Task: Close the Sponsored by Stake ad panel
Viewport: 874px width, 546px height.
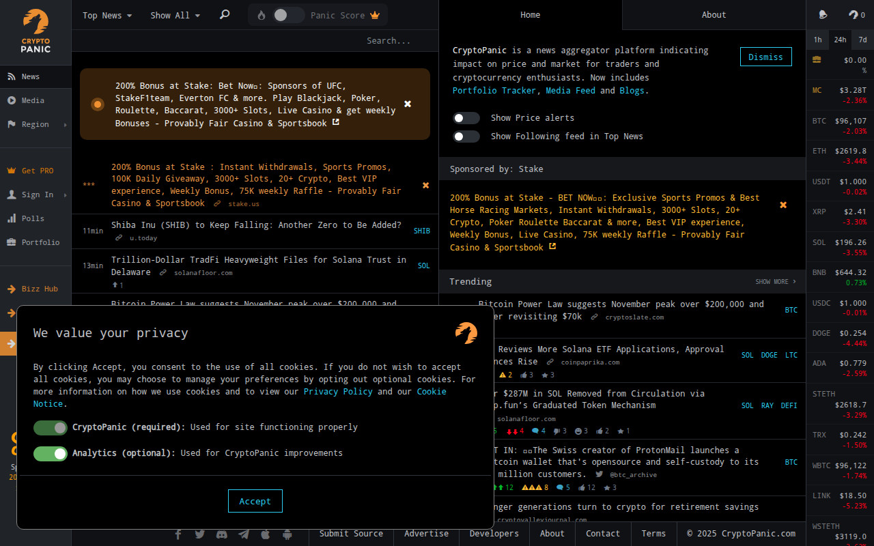Action: pyautogui.click(x=783, y=205)
